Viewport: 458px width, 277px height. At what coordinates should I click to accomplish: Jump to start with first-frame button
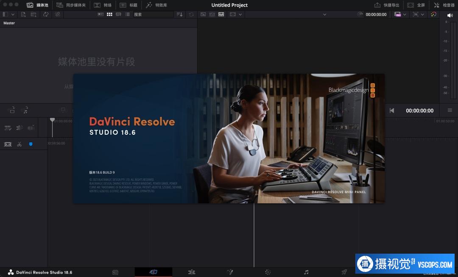[392, 111]
